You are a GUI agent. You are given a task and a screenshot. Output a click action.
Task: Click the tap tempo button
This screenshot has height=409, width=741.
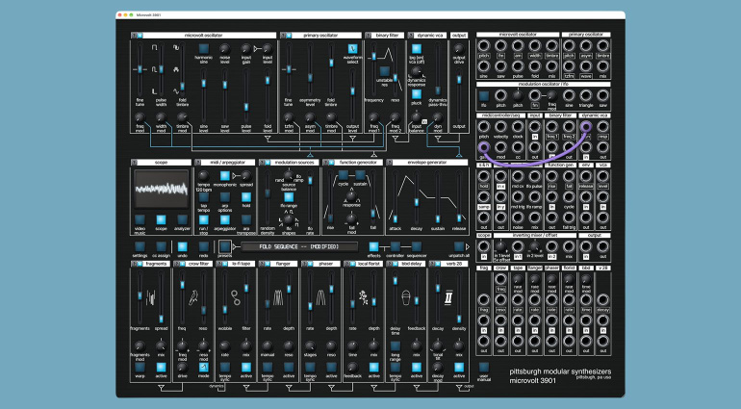click(204, 197)
